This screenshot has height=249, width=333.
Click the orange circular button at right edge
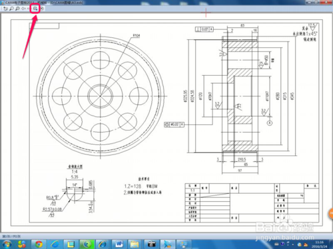tap(330, 213)
